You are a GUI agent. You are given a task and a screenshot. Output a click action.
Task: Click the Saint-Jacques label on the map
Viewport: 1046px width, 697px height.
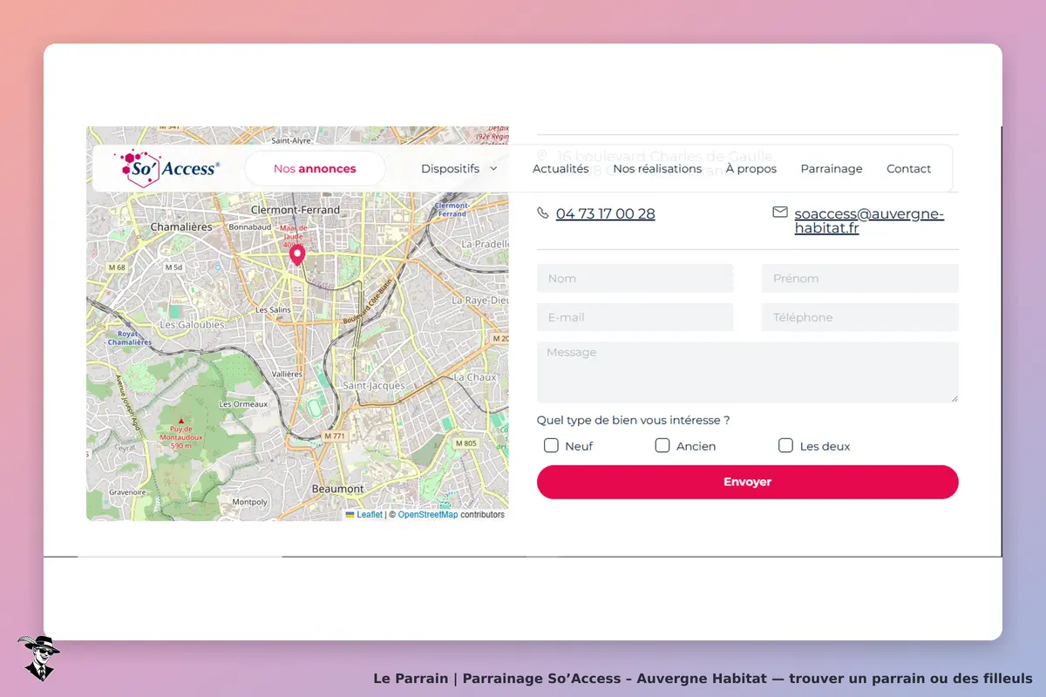(x=374, y=385)
